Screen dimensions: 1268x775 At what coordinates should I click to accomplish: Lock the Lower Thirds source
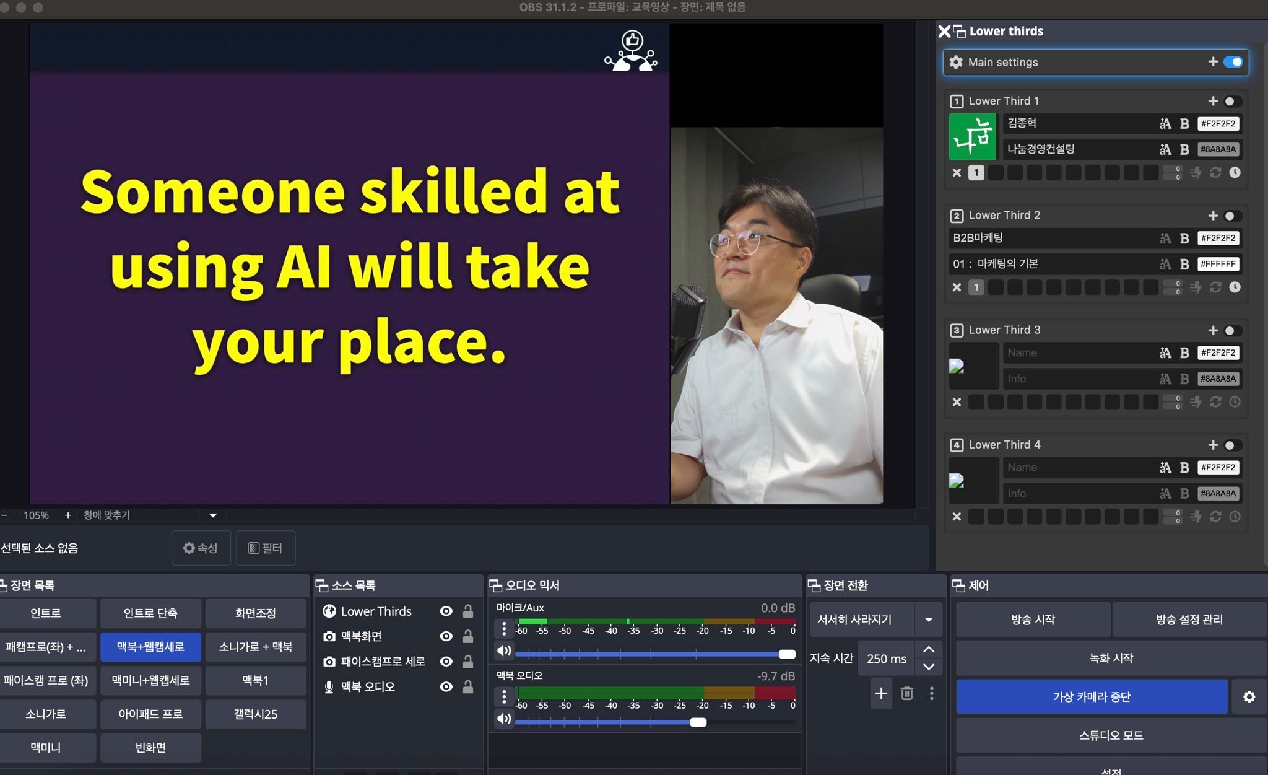(468, 611)
